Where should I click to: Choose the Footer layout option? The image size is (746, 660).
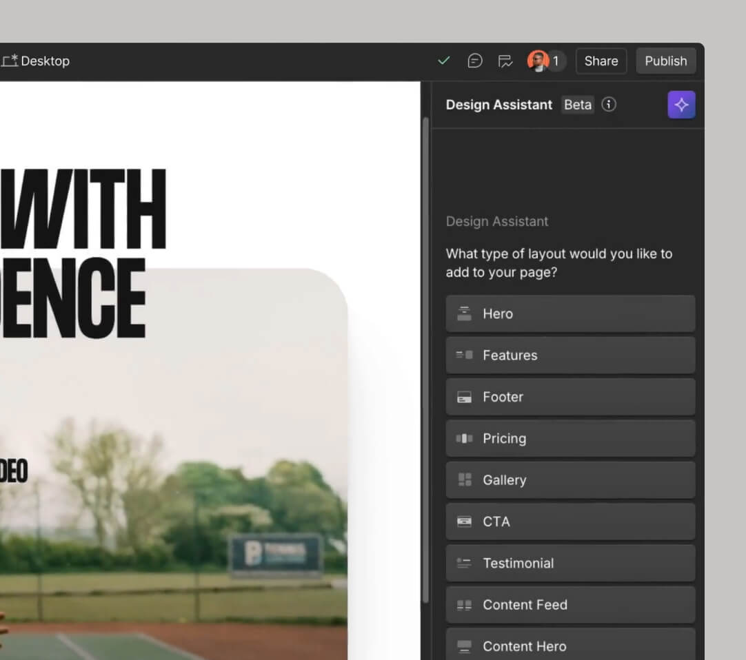coord(570,397)
